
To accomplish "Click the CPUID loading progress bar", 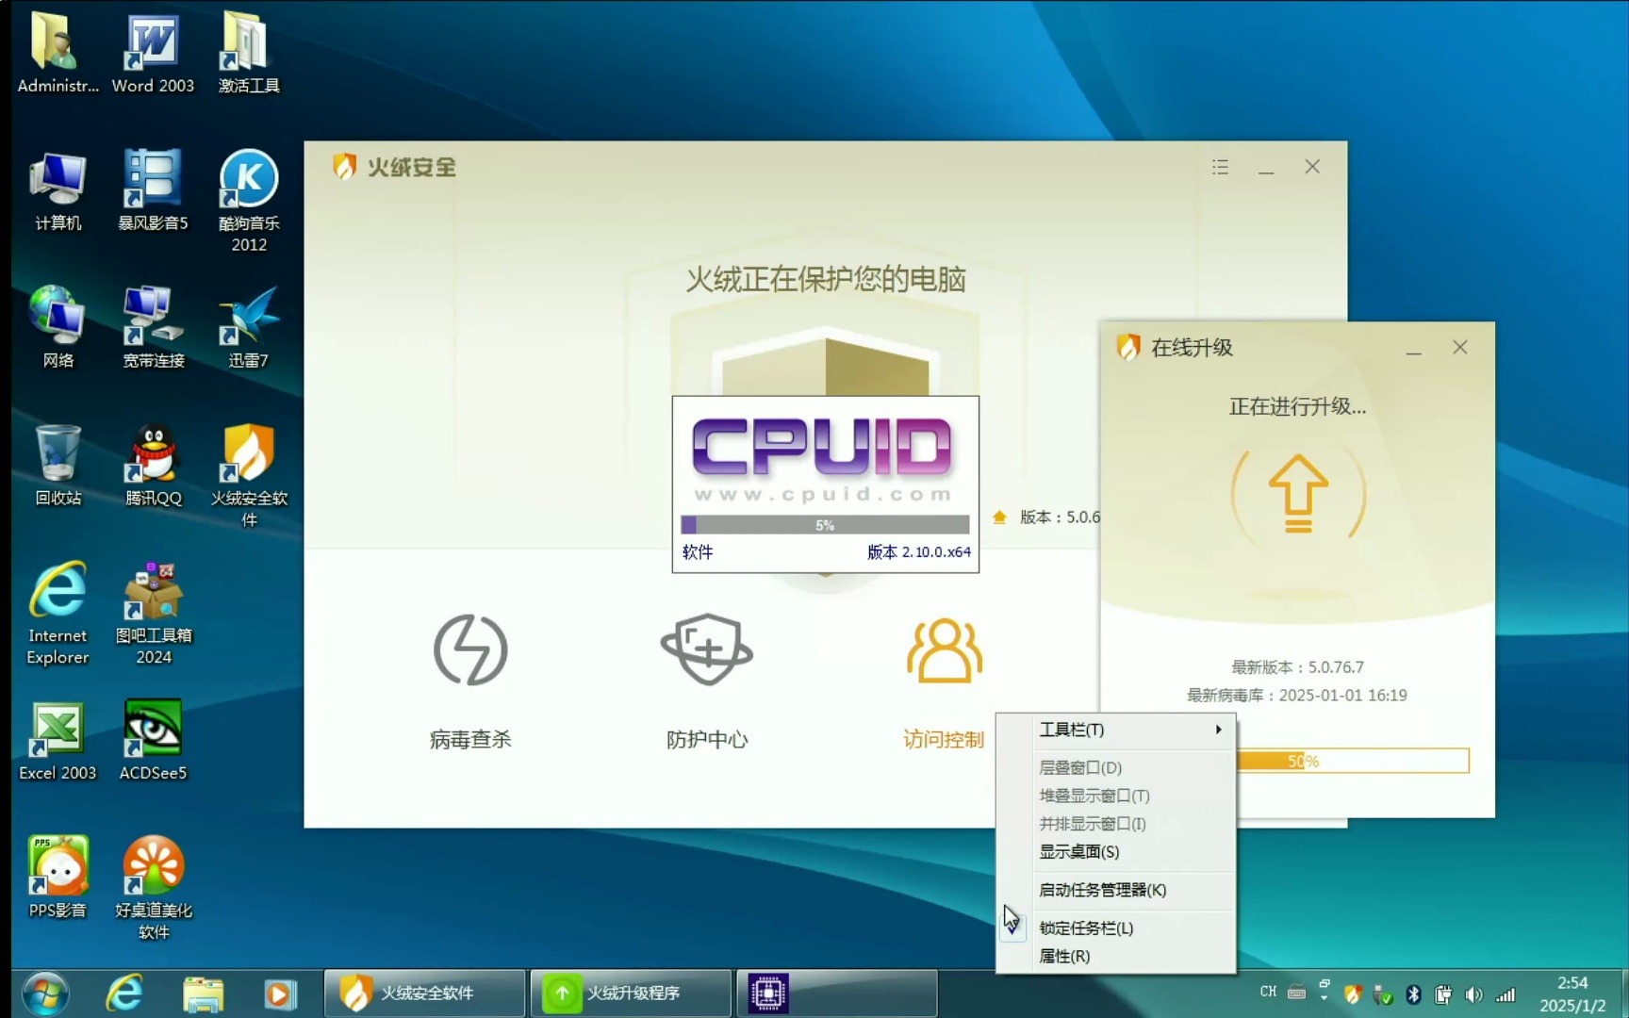I will pyautogui.click(x=825, y=525).
